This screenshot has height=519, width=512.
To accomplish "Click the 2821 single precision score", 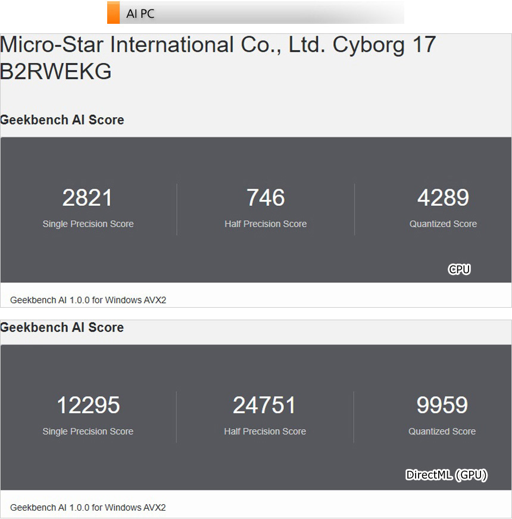I will 88,198.
